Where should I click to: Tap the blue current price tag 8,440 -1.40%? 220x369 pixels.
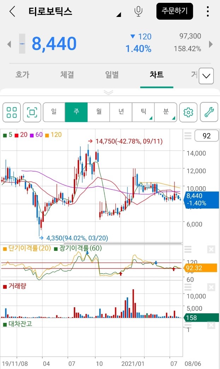point(202,200)
